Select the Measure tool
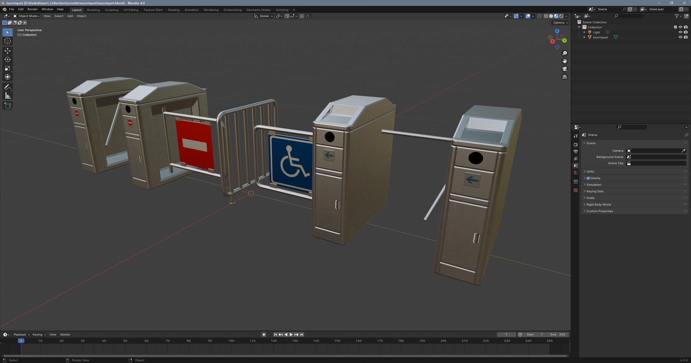Image resolution: width=691 pixels, height=363 pixels. (x=8, y=96)
